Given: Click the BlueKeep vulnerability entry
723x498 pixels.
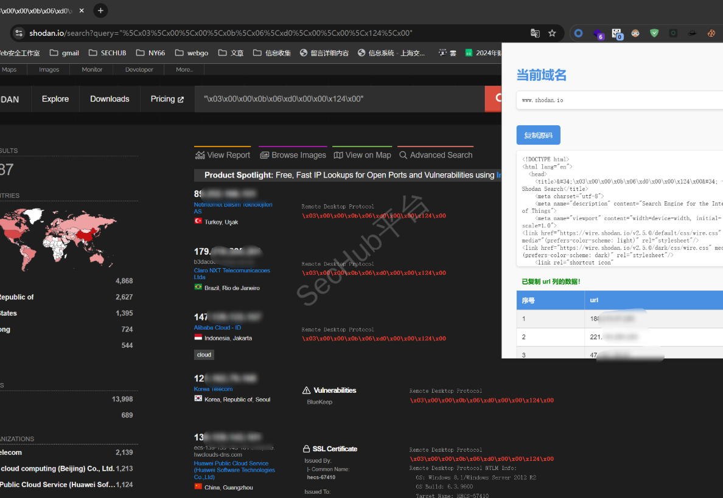Looking at the screenshot, I should [x=320, y=402].
